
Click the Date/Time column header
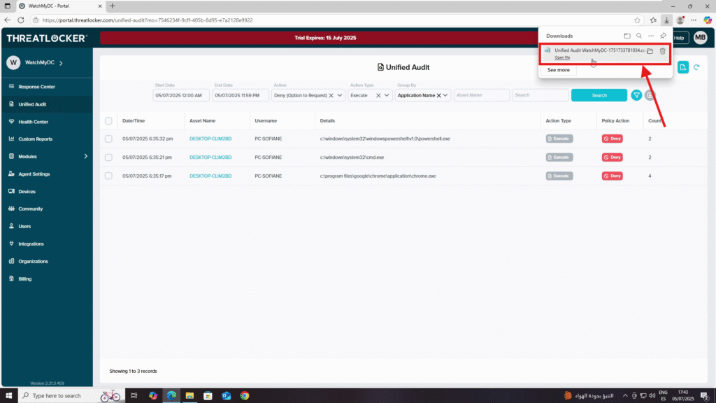134,120
